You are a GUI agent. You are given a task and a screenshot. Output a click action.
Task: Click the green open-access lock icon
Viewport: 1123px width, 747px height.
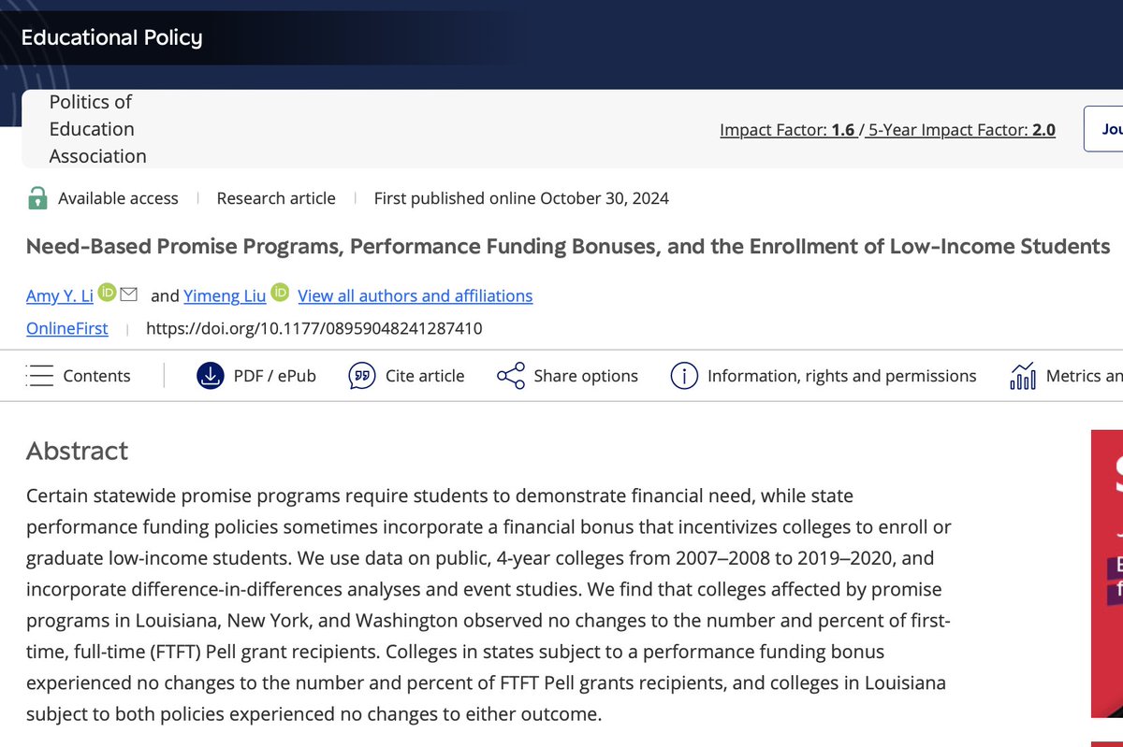(x=37, y=197)
